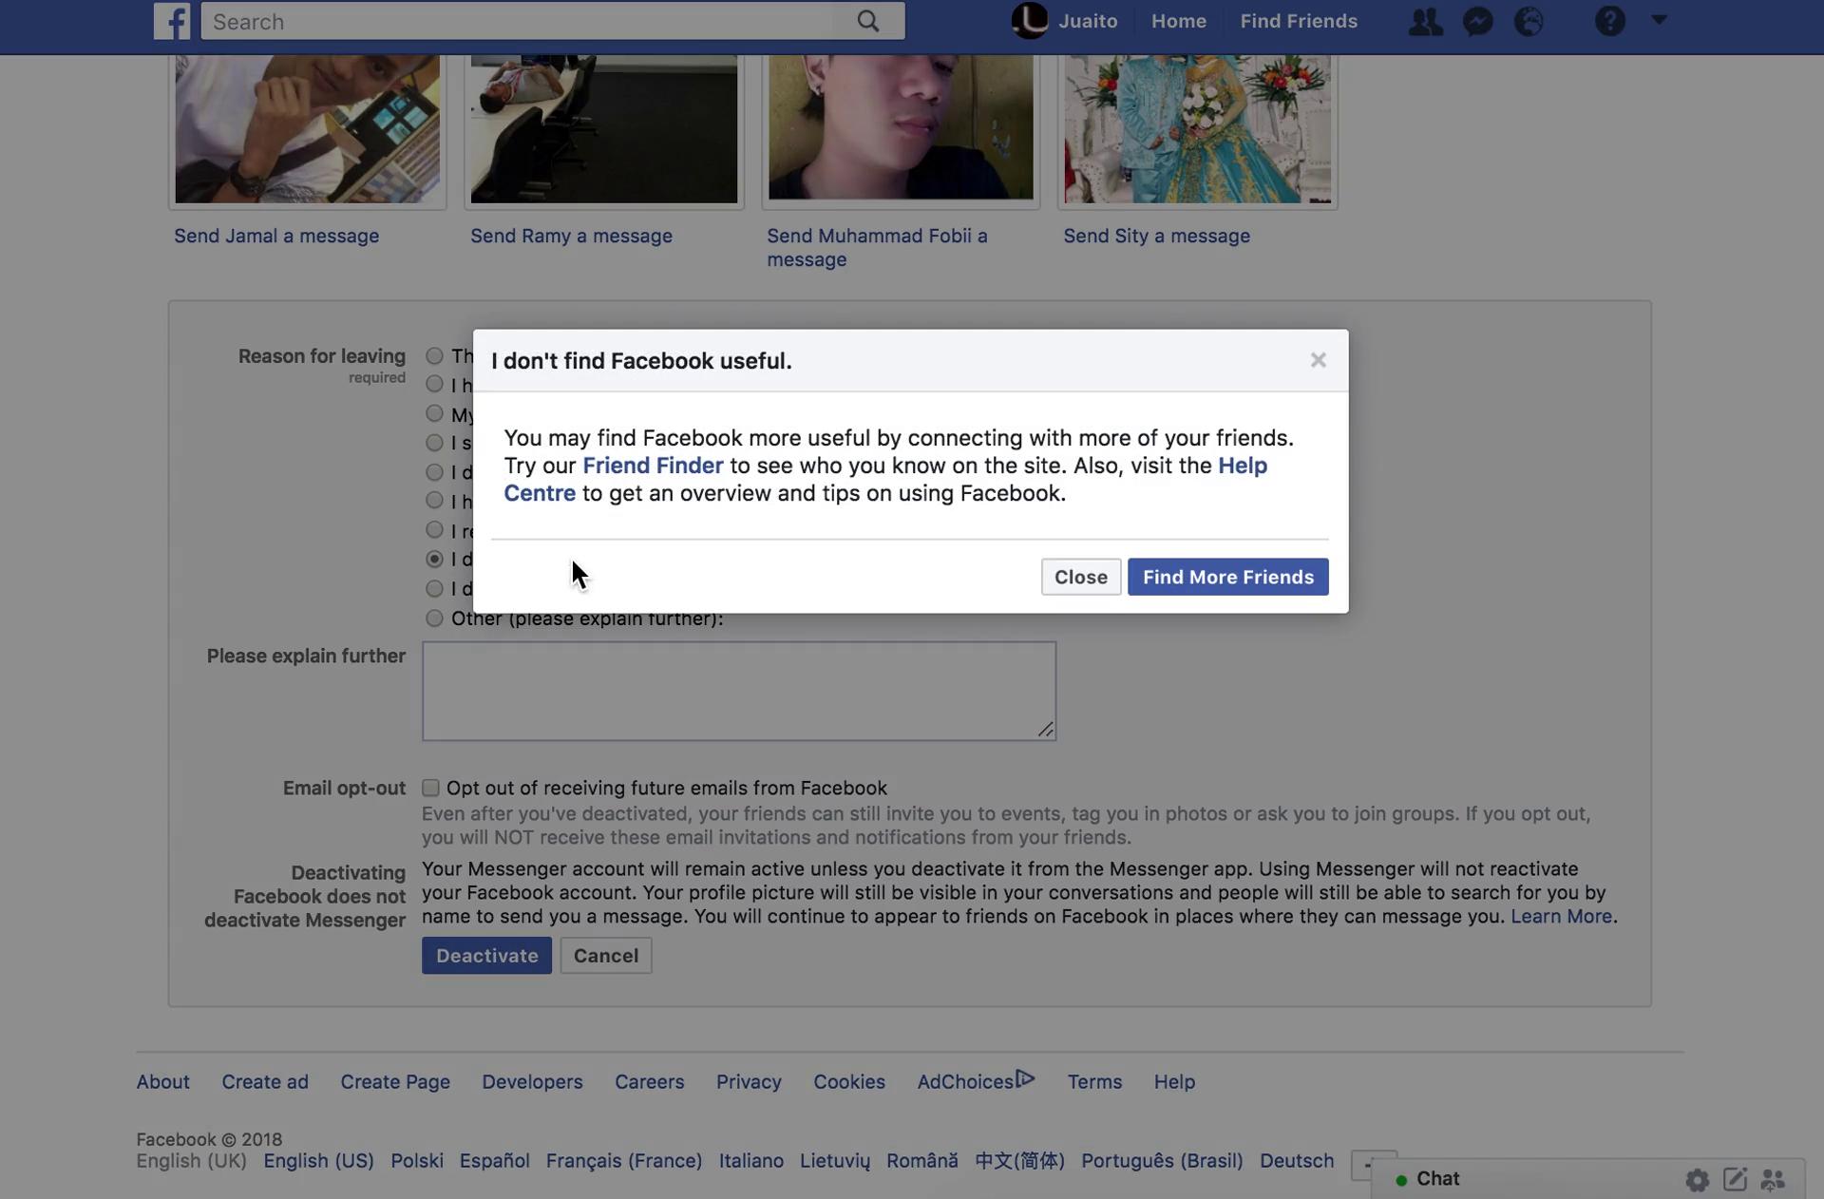Select the second reason radio button
The width and height of the screenshot is (1824, 1199).
coord(434,384)
